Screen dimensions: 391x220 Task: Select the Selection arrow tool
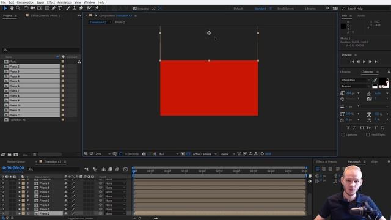click(5, 8)
